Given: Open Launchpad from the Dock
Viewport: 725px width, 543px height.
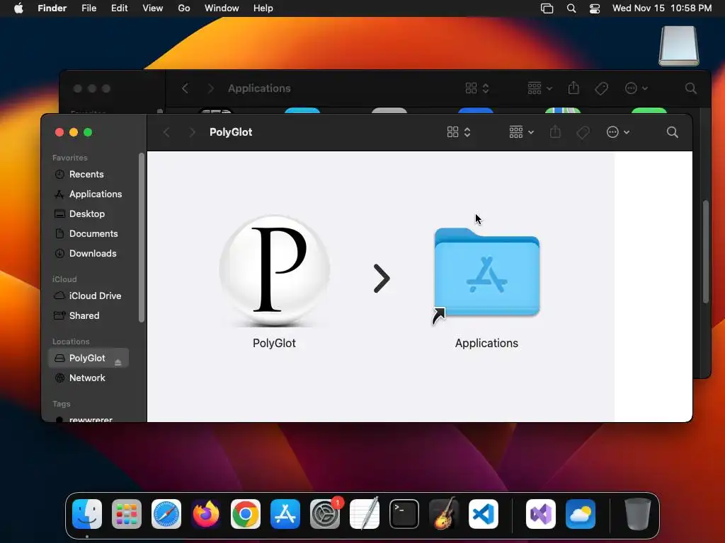Looking at the screenshot, I should 127,514.
